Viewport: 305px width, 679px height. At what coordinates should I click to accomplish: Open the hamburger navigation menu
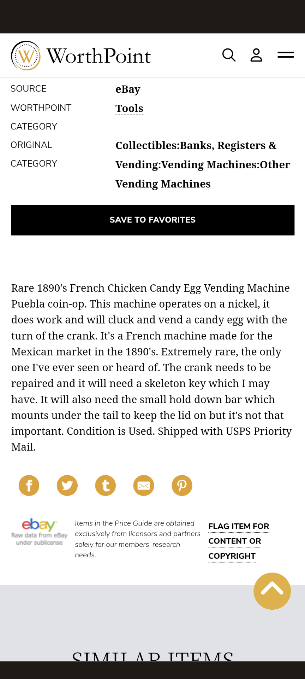pos(286,55)
